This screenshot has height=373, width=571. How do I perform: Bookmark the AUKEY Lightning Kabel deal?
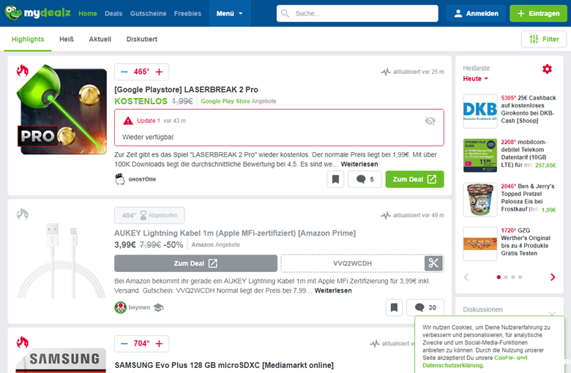point(393,307)
